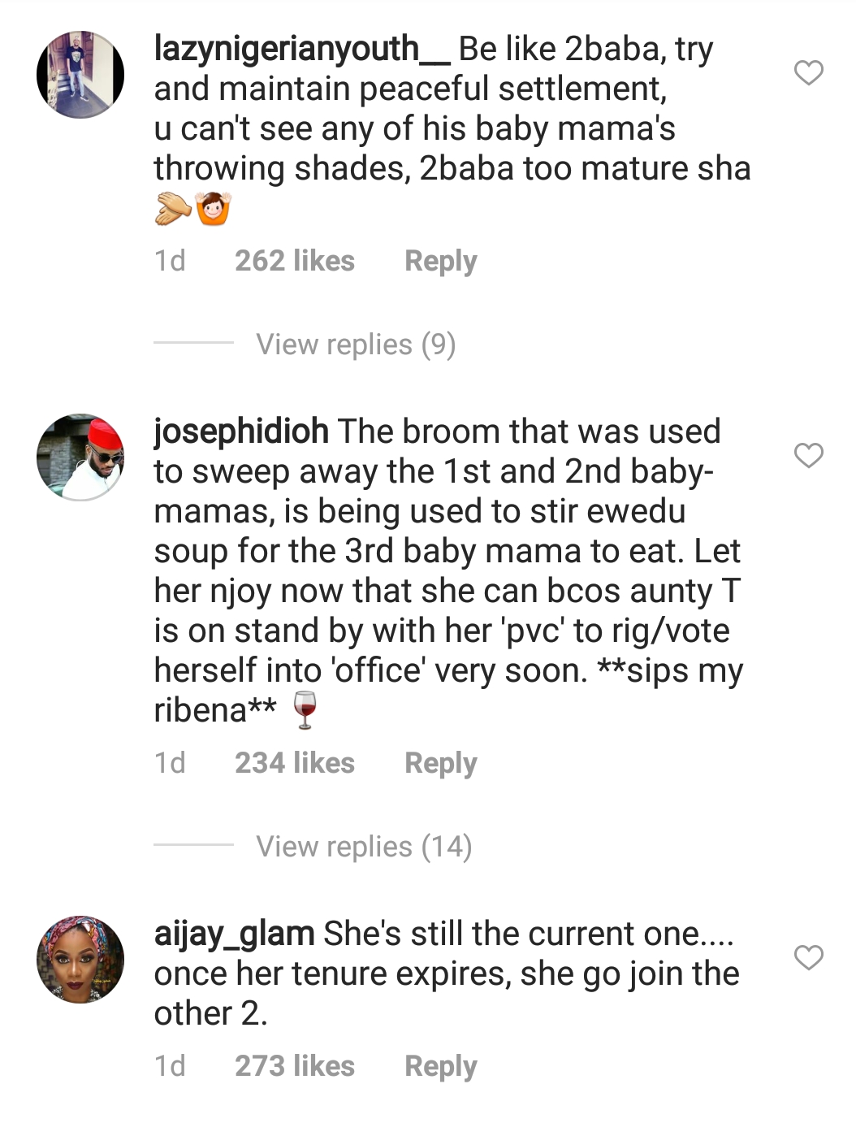856x1123 pixels.
Task: Reply to aijay_glam's comment
Action: (441, 1066)
